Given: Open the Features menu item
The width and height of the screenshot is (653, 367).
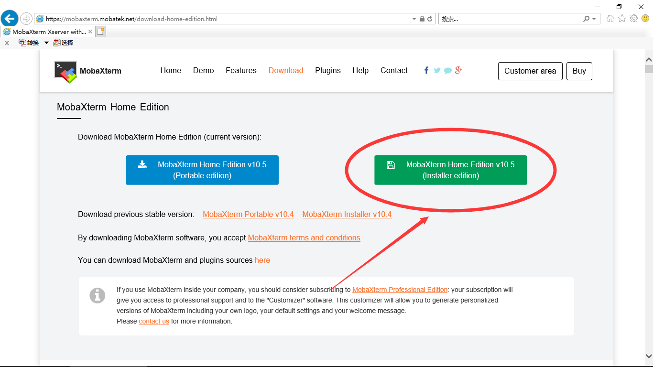Looking at the screenshot, I should [241, 70].
